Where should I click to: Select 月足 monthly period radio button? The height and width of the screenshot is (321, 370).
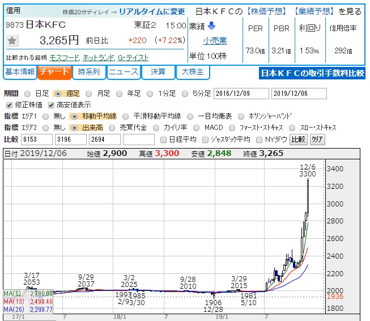point(89,94)
